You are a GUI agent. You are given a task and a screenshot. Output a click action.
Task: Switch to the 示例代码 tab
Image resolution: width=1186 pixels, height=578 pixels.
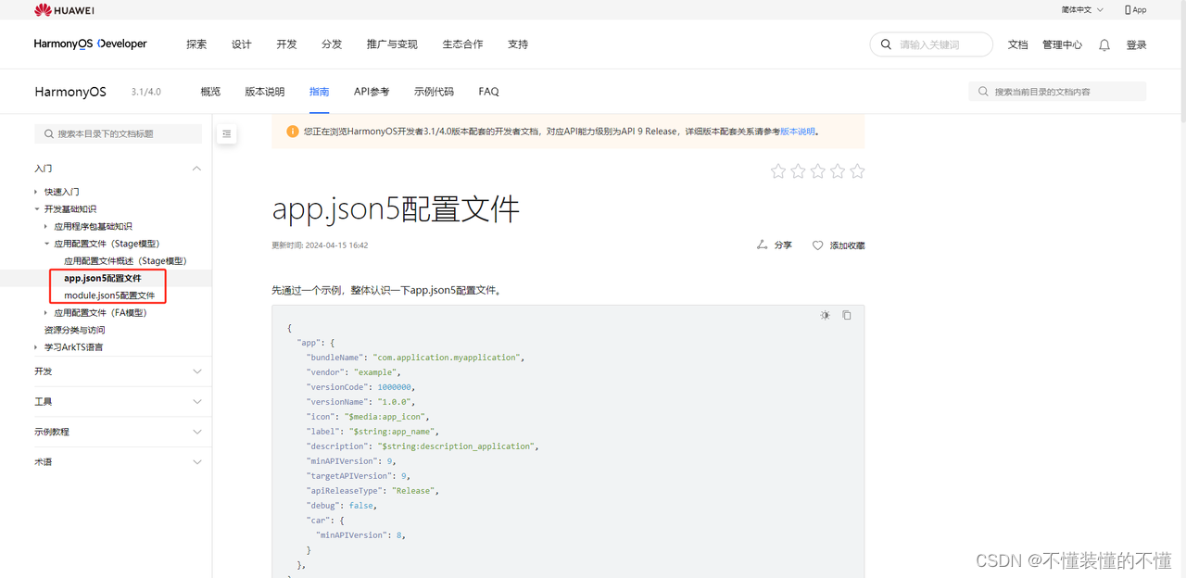click(x=434, y=92)
